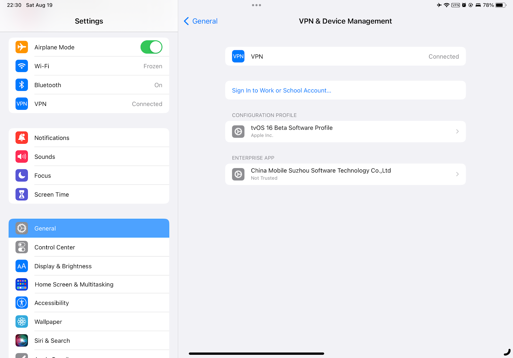Select General in sidebar
The image size is (513, 358).
(89, 228)
